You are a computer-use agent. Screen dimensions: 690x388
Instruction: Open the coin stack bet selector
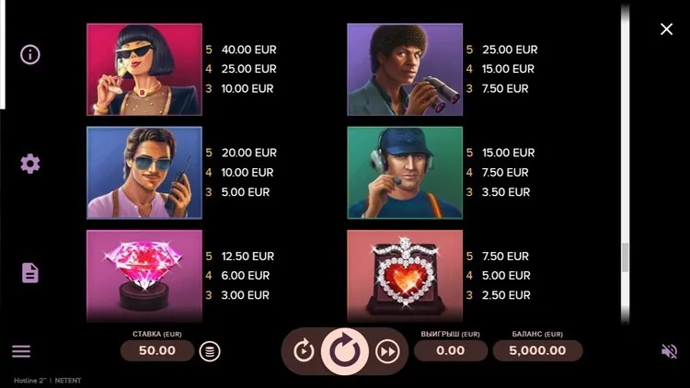210,351
